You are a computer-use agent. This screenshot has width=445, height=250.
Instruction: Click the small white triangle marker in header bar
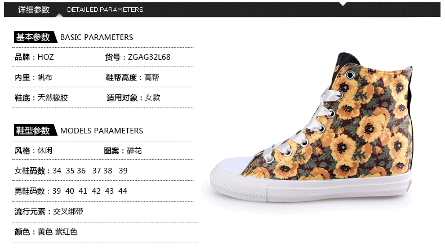343,4
